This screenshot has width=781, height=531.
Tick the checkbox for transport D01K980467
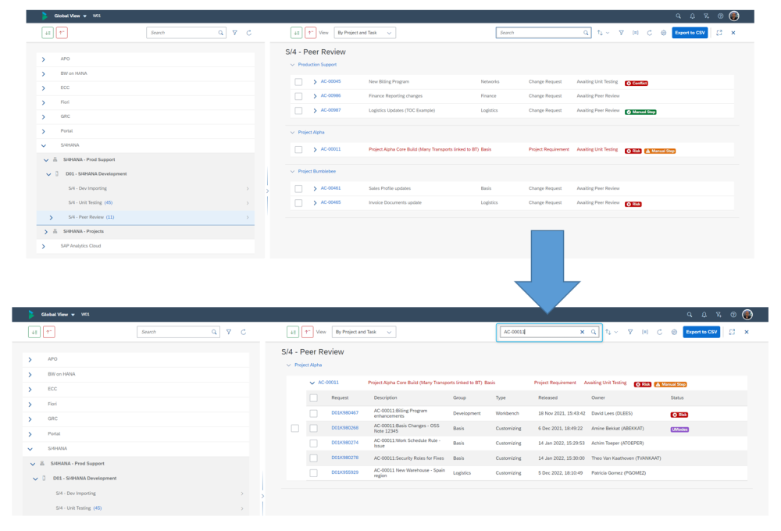point(313,413)
